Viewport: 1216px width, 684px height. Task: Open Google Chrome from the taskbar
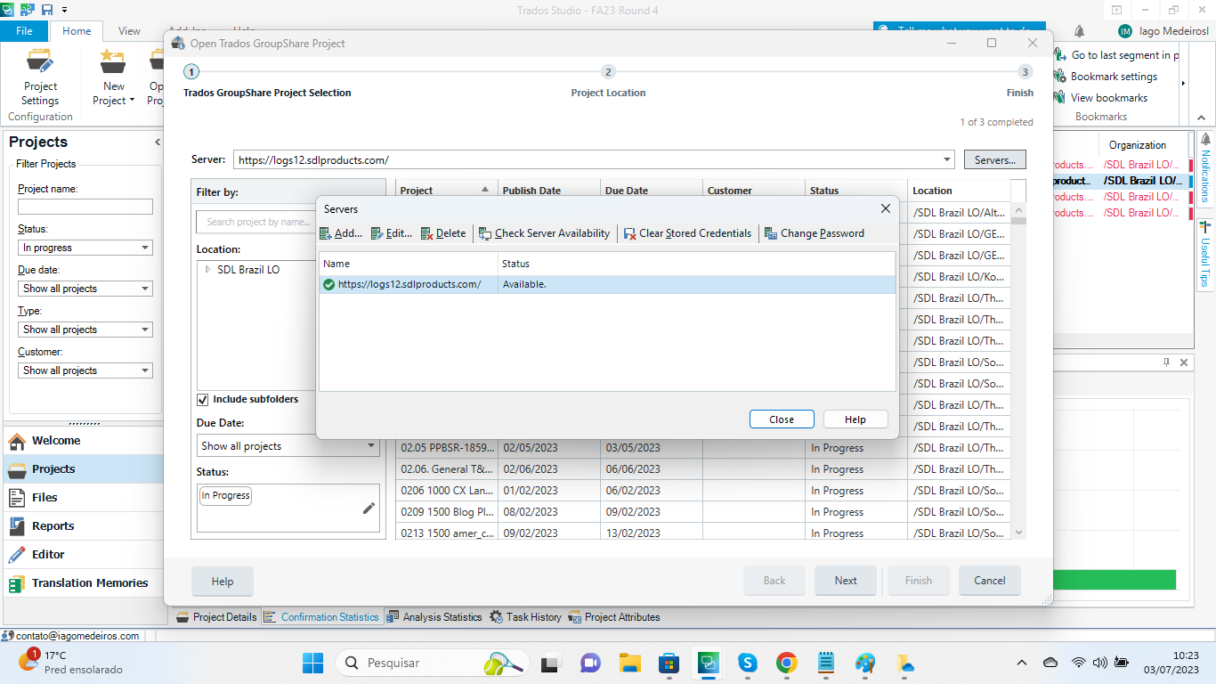[786, 663]
